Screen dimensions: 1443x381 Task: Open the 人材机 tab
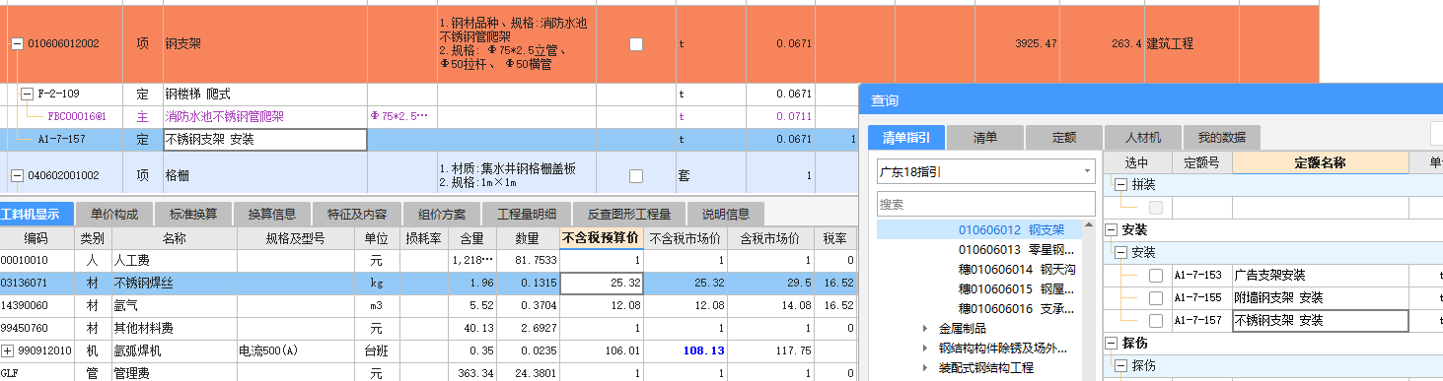tap(1142, 137)
